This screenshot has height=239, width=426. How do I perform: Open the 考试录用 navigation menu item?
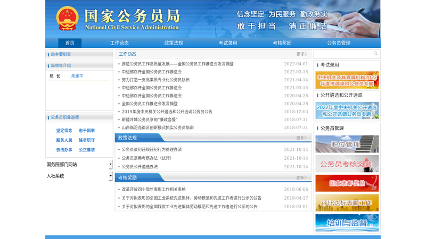(x=228, y=43)
